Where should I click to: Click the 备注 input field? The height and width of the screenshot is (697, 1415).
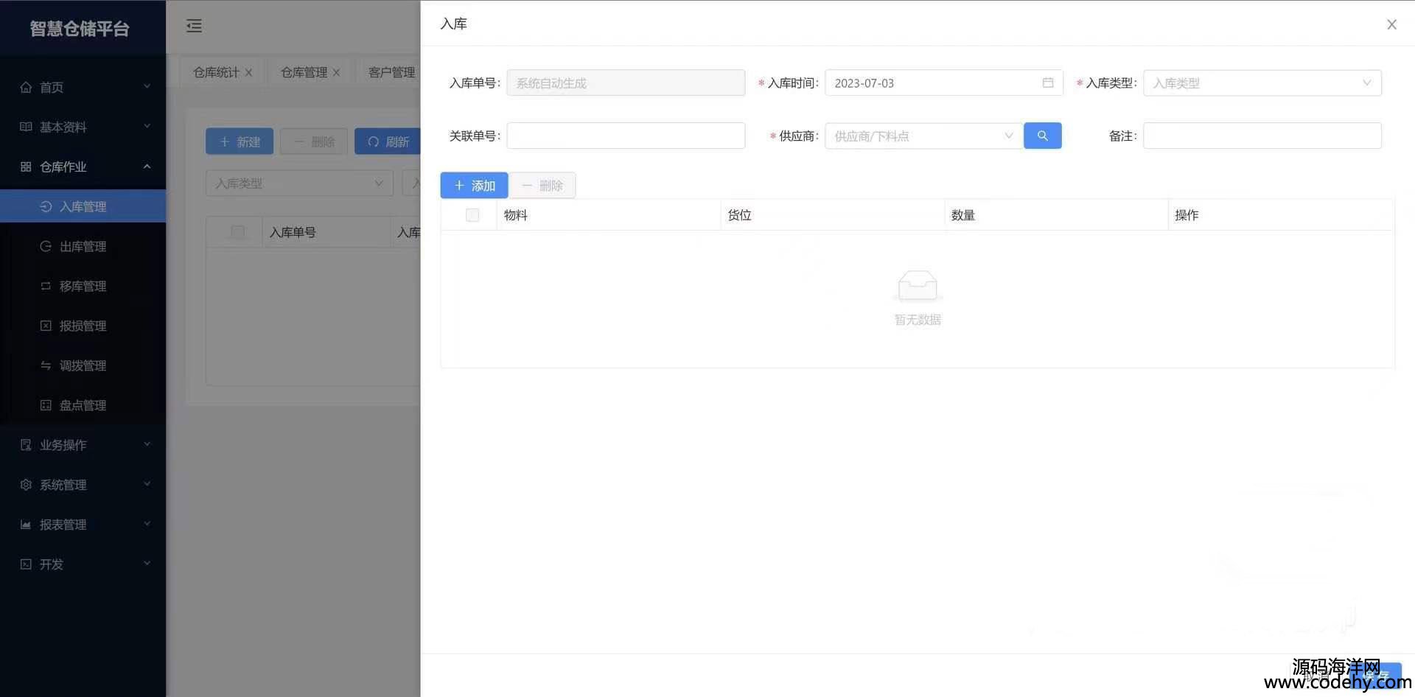[1262, 136]
